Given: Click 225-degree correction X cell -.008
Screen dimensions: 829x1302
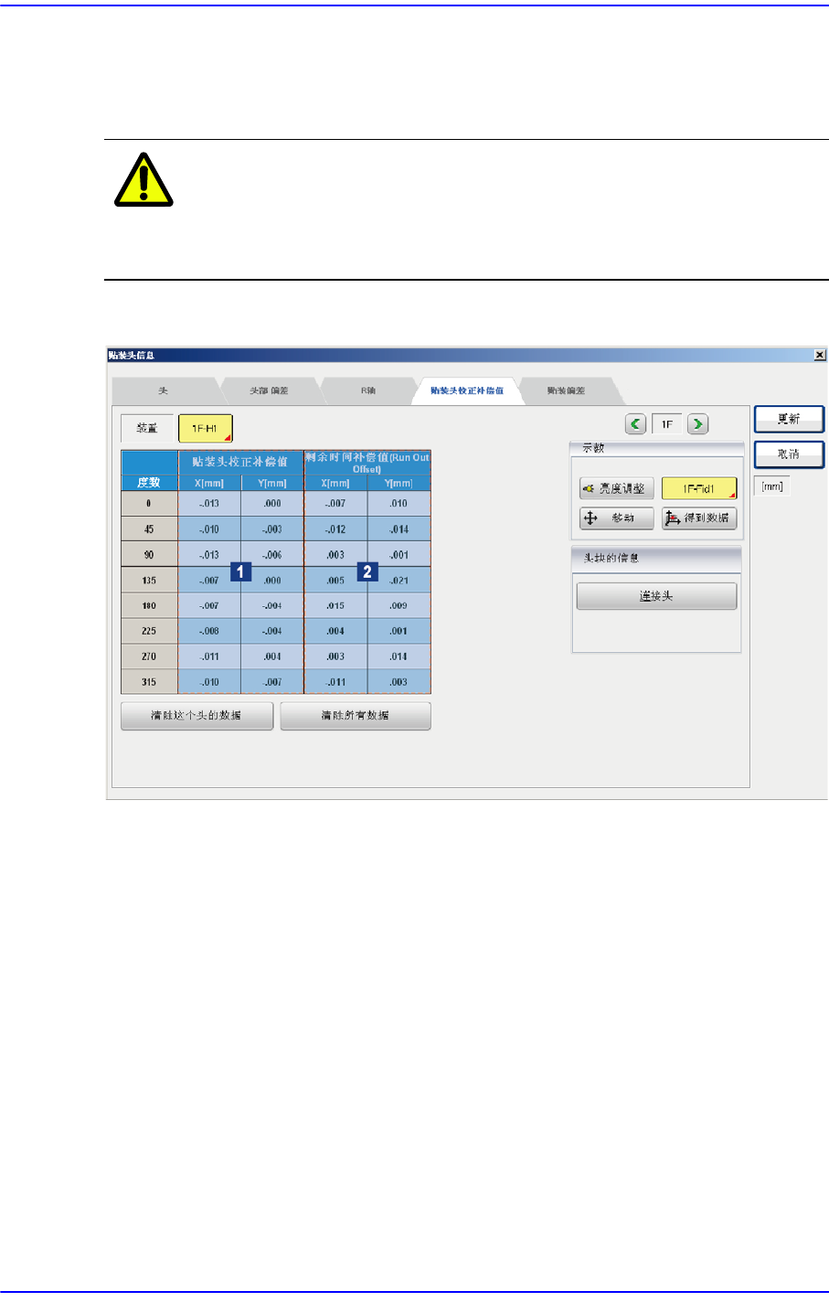Looking at the screenshot, I should [x=209, y=631].
